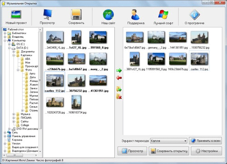
Task: Click the Панель управления icon in tree
Action: pyautogui.click(x=9, y=136)
